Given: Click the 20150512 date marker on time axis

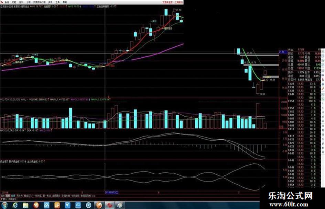Looking at the screenshot, I should (111, 193).
